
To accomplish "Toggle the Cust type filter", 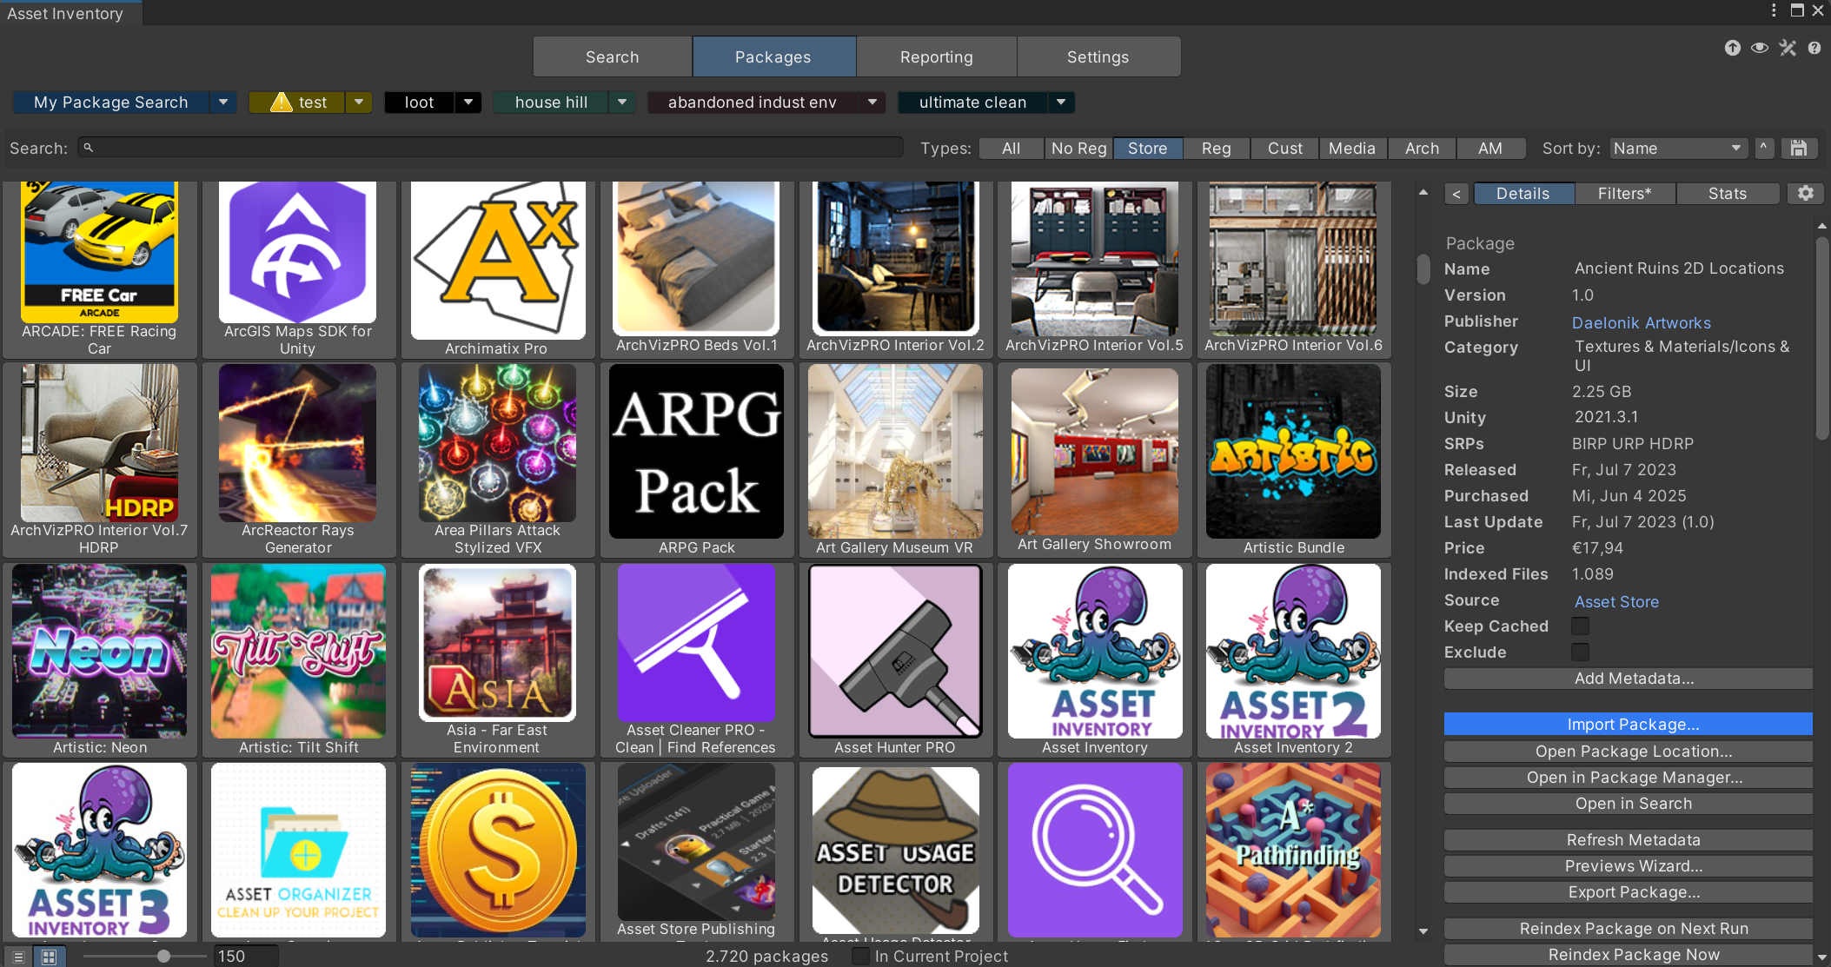I will point(1285,149).
